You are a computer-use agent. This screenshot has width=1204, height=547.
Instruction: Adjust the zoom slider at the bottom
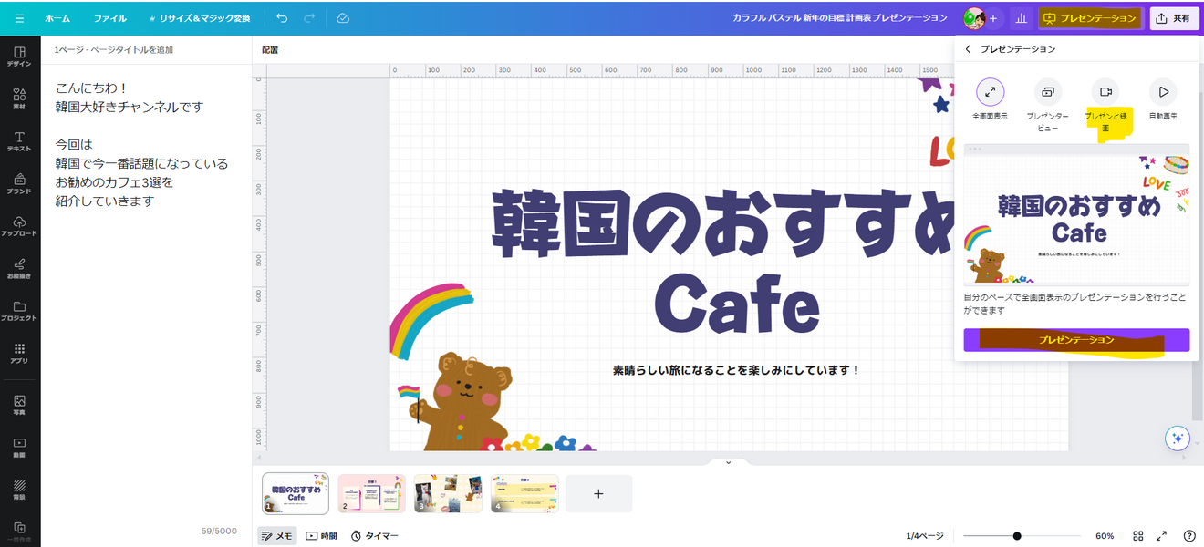[x=1017, y=536]
